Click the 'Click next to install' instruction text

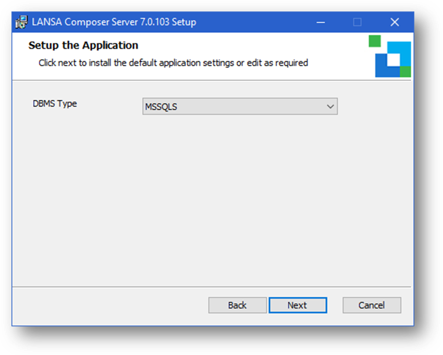coord(173,63)
